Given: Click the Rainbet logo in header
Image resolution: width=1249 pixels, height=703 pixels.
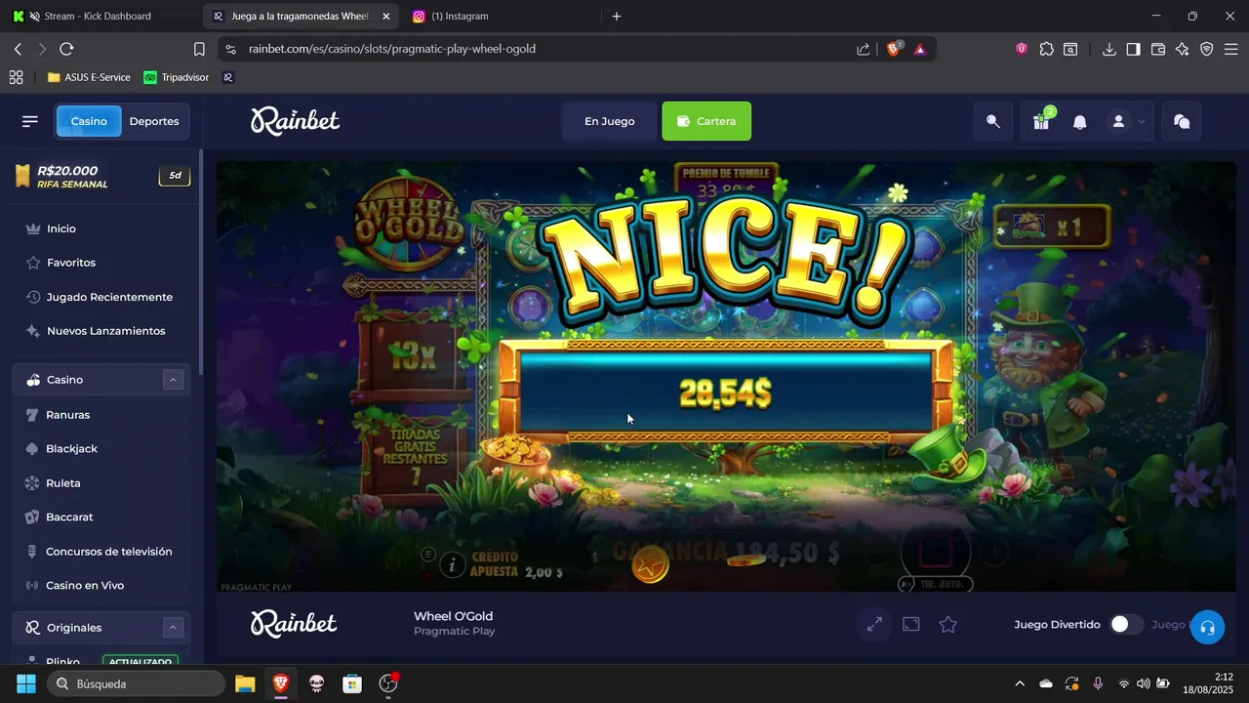Looking at the screenshot, I should click(295, 121).
